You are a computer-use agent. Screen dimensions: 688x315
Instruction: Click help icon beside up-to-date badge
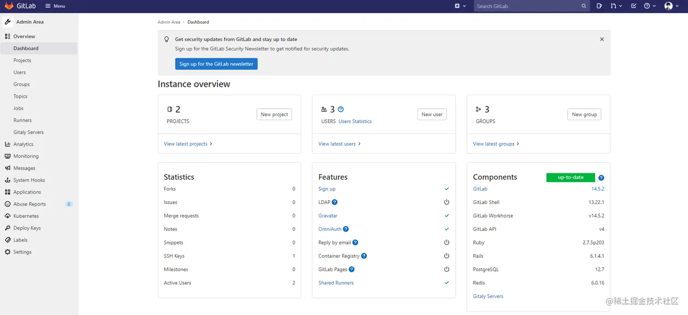click(x=601, y=178)
